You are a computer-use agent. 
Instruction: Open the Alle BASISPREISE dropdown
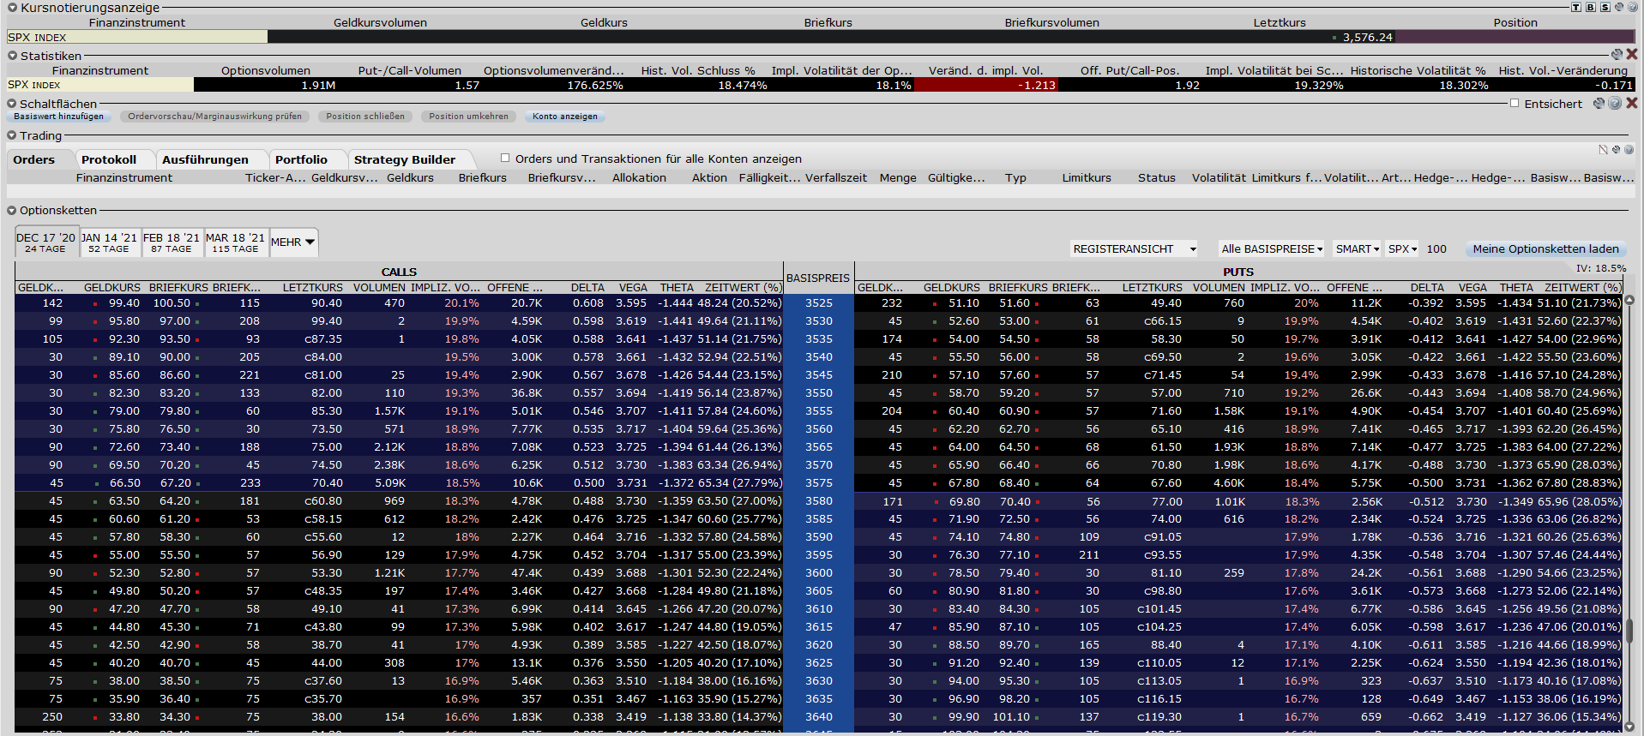tap(1272, 248)
